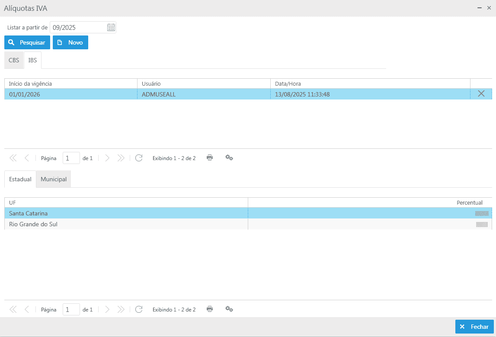
Task: Go to next page in upper grid
Action: (x=107, y=158)
